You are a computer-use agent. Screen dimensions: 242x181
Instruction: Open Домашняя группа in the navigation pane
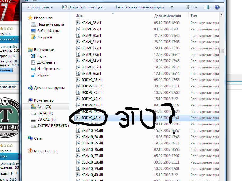49,88
